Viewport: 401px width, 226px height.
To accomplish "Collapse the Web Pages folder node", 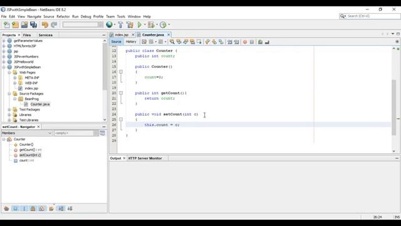I will [x=9, y=73].
